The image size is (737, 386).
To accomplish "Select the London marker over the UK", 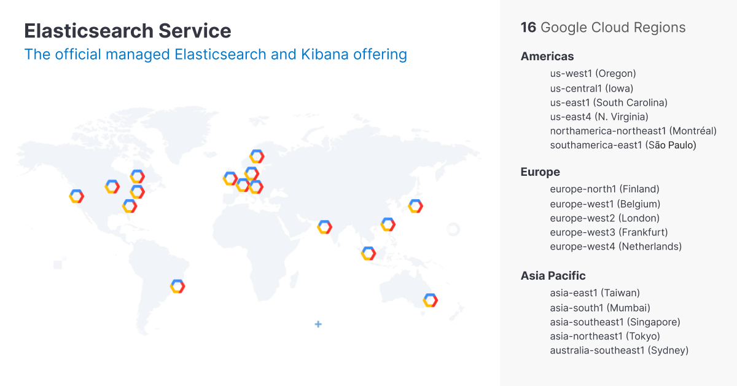I will pyautogui.click(x=230, y=179).
